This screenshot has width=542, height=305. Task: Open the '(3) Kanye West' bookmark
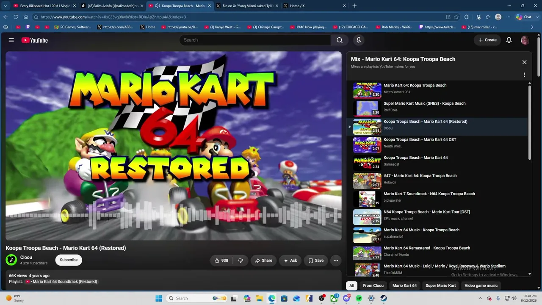pyautogui.click(x=222, y=27)
